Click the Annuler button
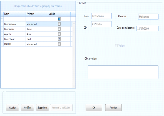The image size is (164, 116). (113, 108)
